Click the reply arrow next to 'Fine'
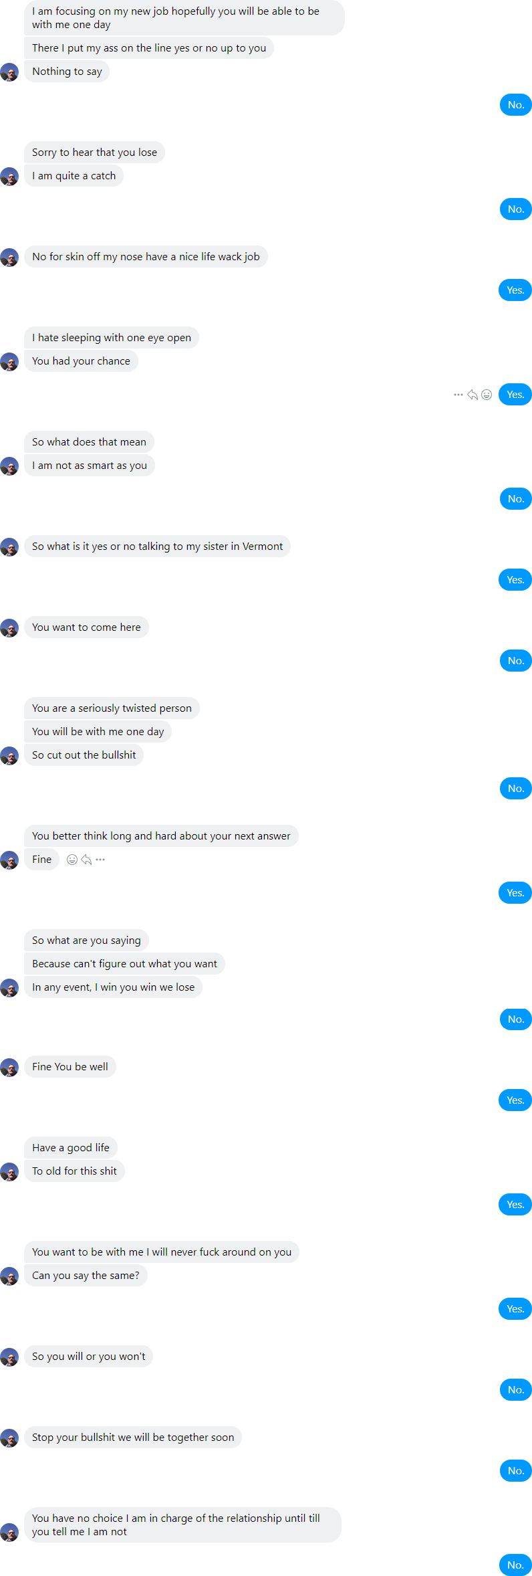This screenshot has height=1576, width=532. (x=86, y=860)
